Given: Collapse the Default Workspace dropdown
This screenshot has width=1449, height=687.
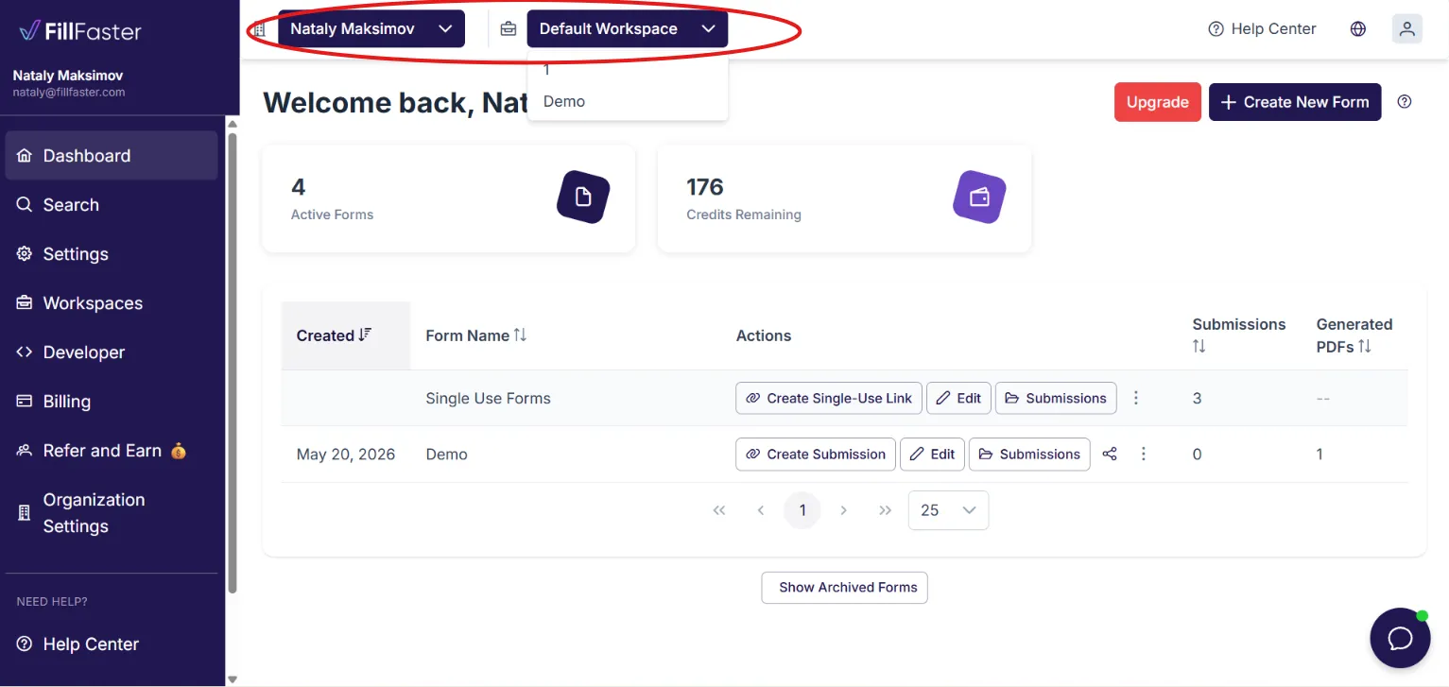Looking at the screenshot, I should 628,28.
